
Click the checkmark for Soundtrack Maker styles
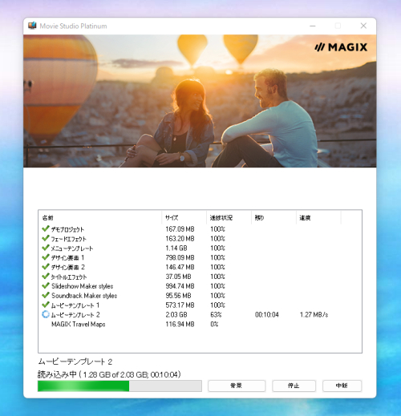(46, 295)
